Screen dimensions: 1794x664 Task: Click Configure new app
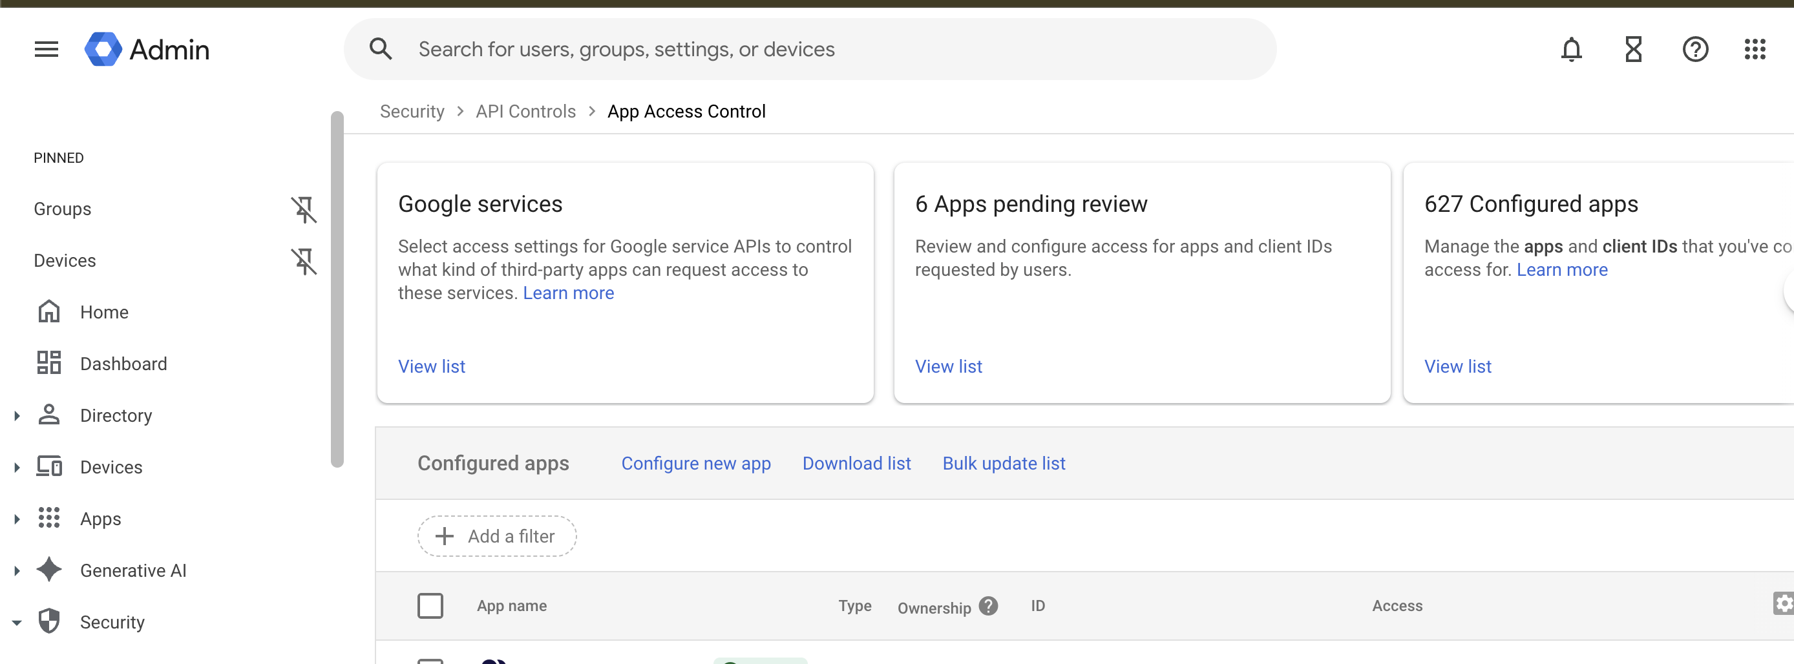(696, 463)
